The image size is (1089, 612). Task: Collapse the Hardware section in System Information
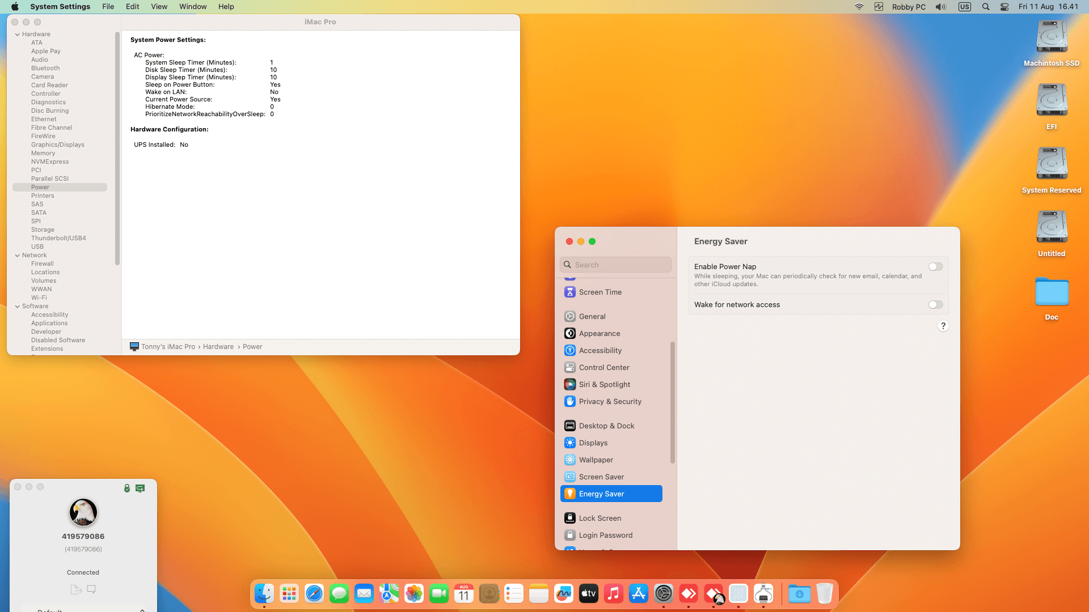(x=18, y=35)
